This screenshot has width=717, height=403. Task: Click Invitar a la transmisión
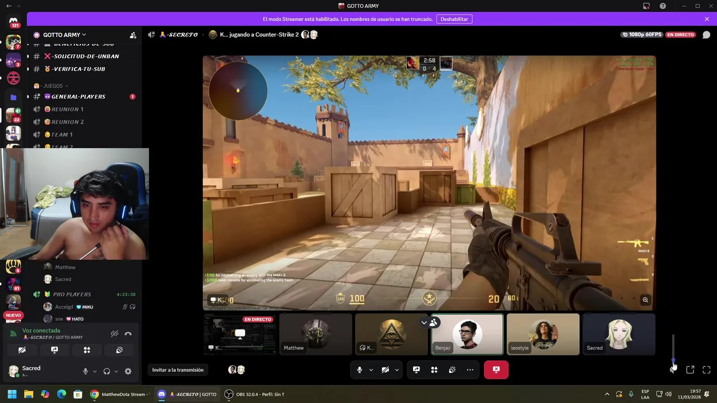178,370
